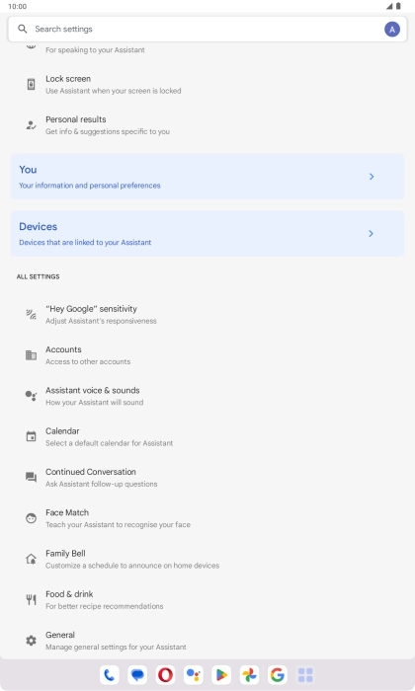Tap the search magnifier icon
The image size is (415, 691).
[22, 29]
